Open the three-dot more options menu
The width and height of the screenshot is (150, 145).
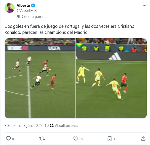coord(144,6)
